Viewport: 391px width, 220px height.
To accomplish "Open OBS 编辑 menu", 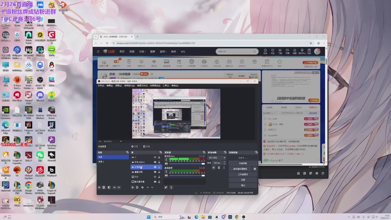I will [x=109, y=86].
